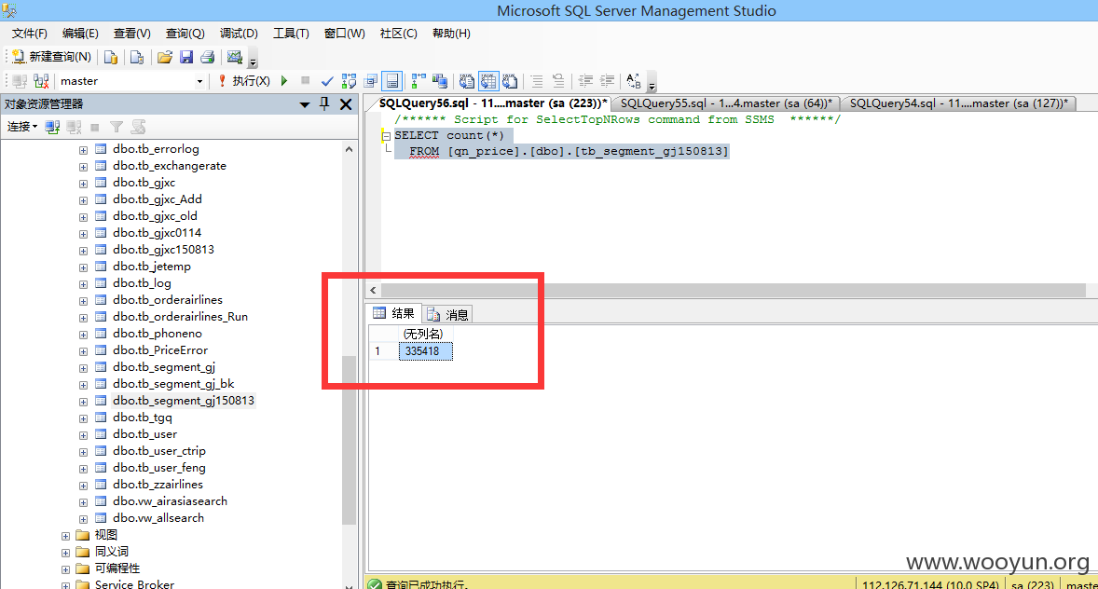Open the master database dropdown
Screen dimensions: 1098x589
point(199,81)
